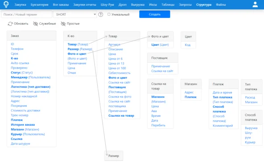Click the Способ платежа link in Платеж
The width and height of the screenshot is (264, 163).
coord(219,109)
